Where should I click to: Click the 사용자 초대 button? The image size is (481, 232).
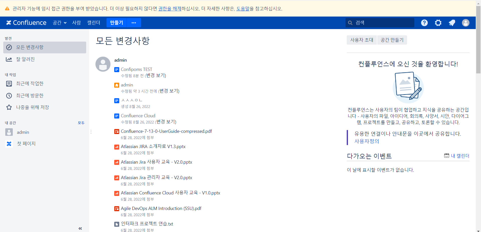tap(362, 40)
